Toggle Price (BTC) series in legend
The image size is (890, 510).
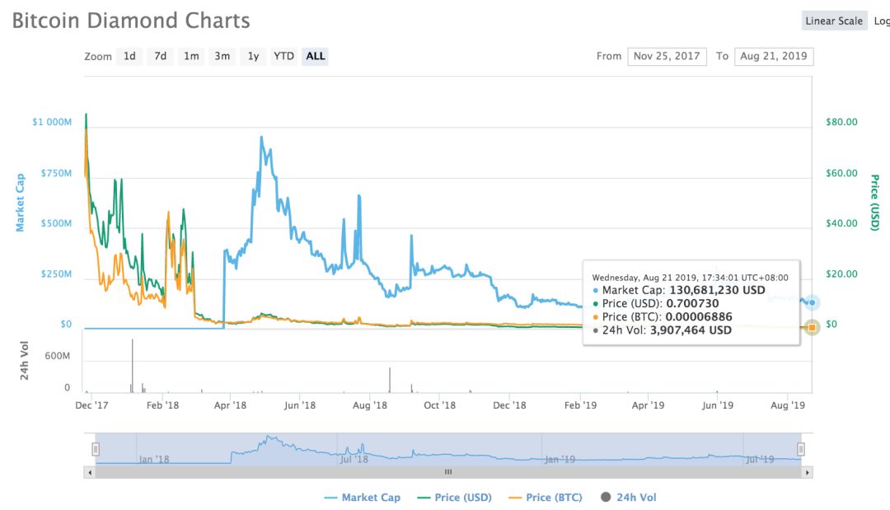[x=546, y=498]
